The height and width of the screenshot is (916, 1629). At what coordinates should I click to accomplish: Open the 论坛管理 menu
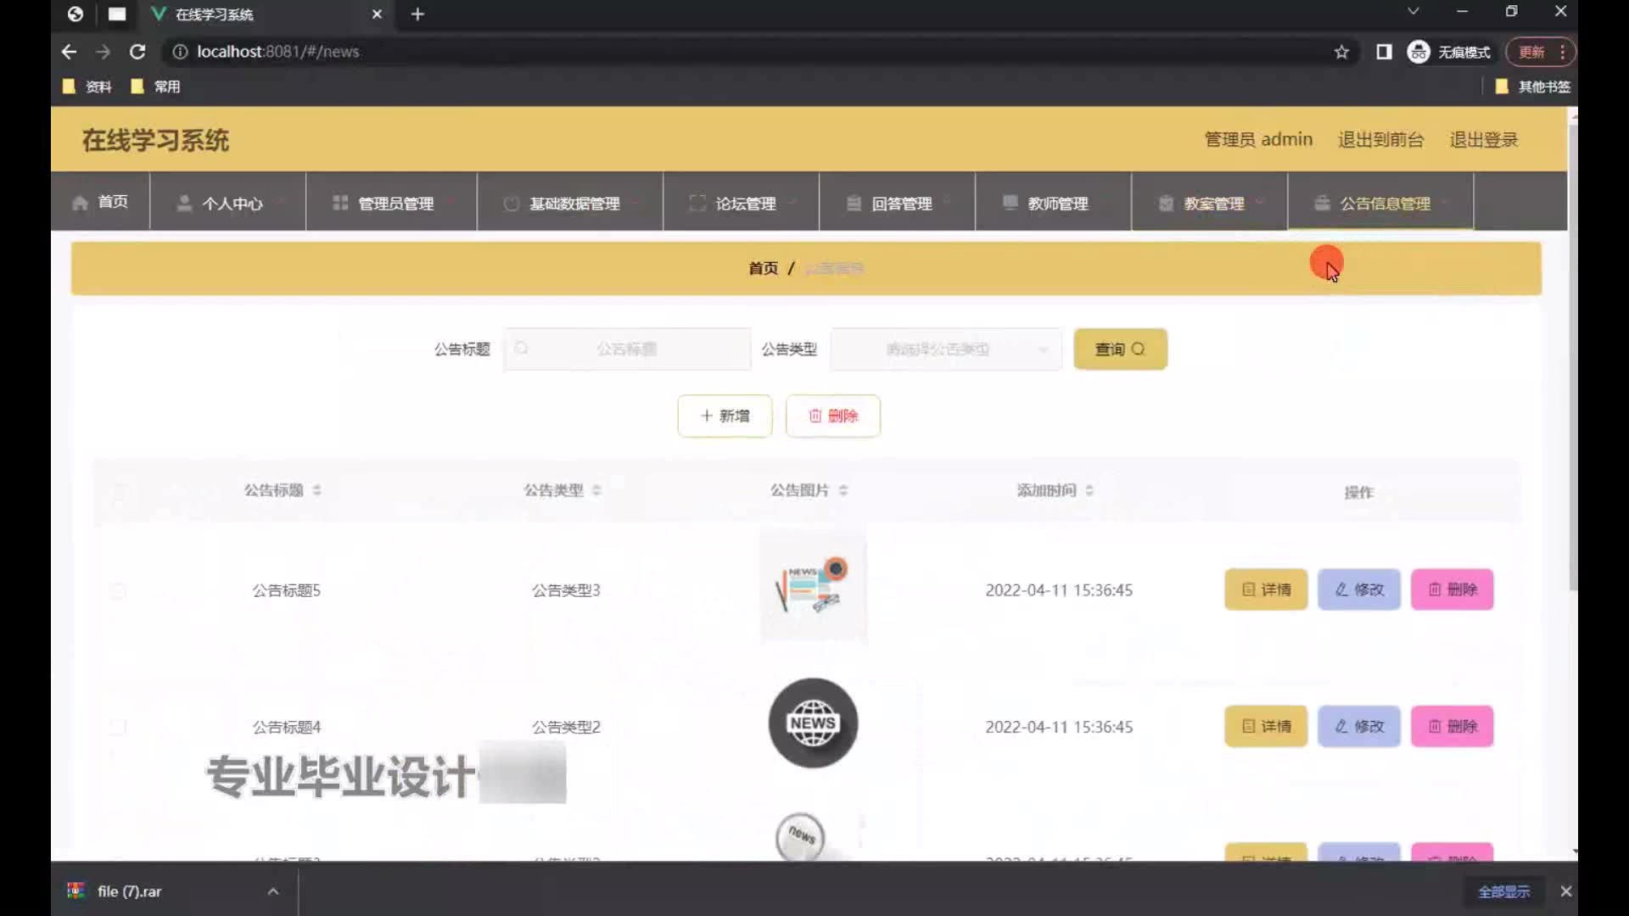coord(742,202)
